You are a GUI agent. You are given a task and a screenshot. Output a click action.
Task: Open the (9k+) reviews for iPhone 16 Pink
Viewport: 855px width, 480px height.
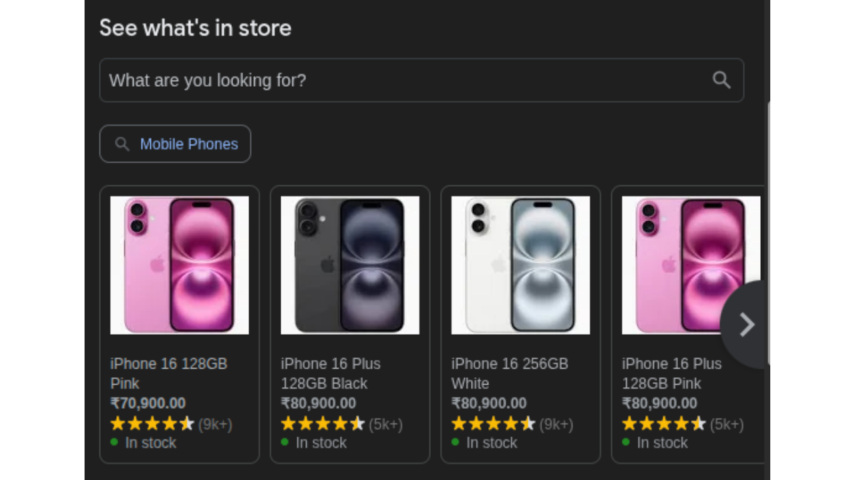point(215,424)
